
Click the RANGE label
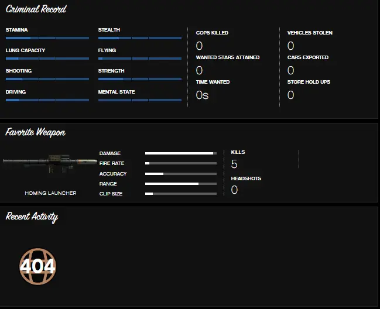[108, 184]
